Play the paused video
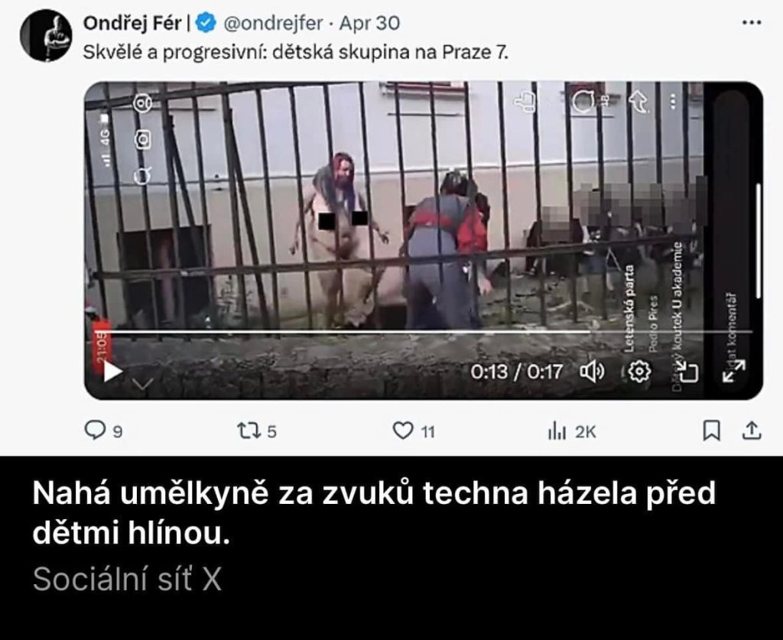 point(112,372)
